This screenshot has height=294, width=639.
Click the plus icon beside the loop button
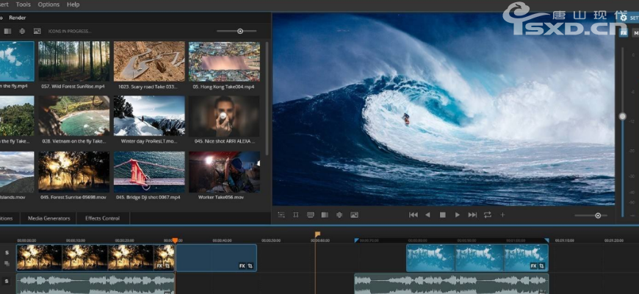[x=502, y=215]
